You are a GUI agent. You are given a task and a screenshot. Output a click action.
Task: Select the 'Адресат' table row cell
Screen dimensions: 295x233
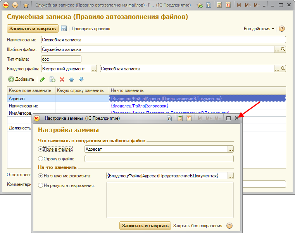point(31,98)
